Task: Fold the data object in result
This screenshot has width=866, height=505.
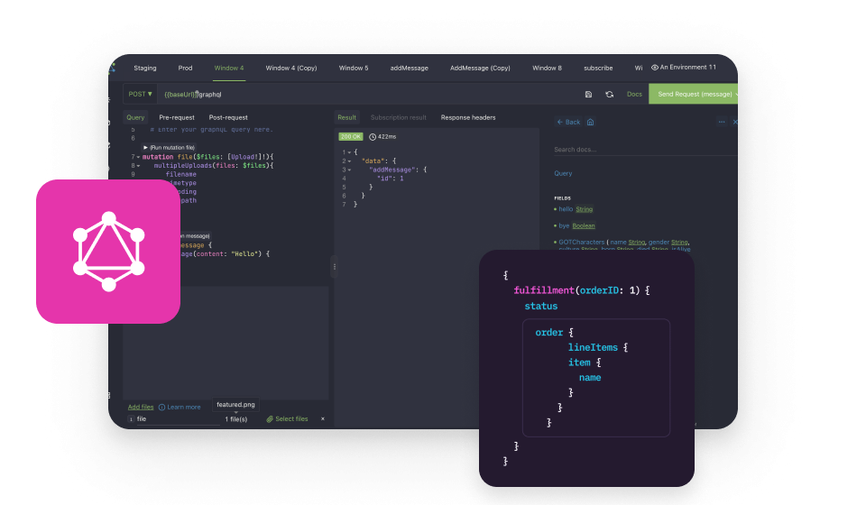Action: (x=349, y=161)
